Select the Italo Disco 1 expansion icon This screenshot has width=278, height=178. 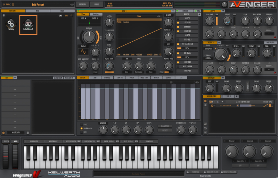pyautogui.click(x=28, y=24)
